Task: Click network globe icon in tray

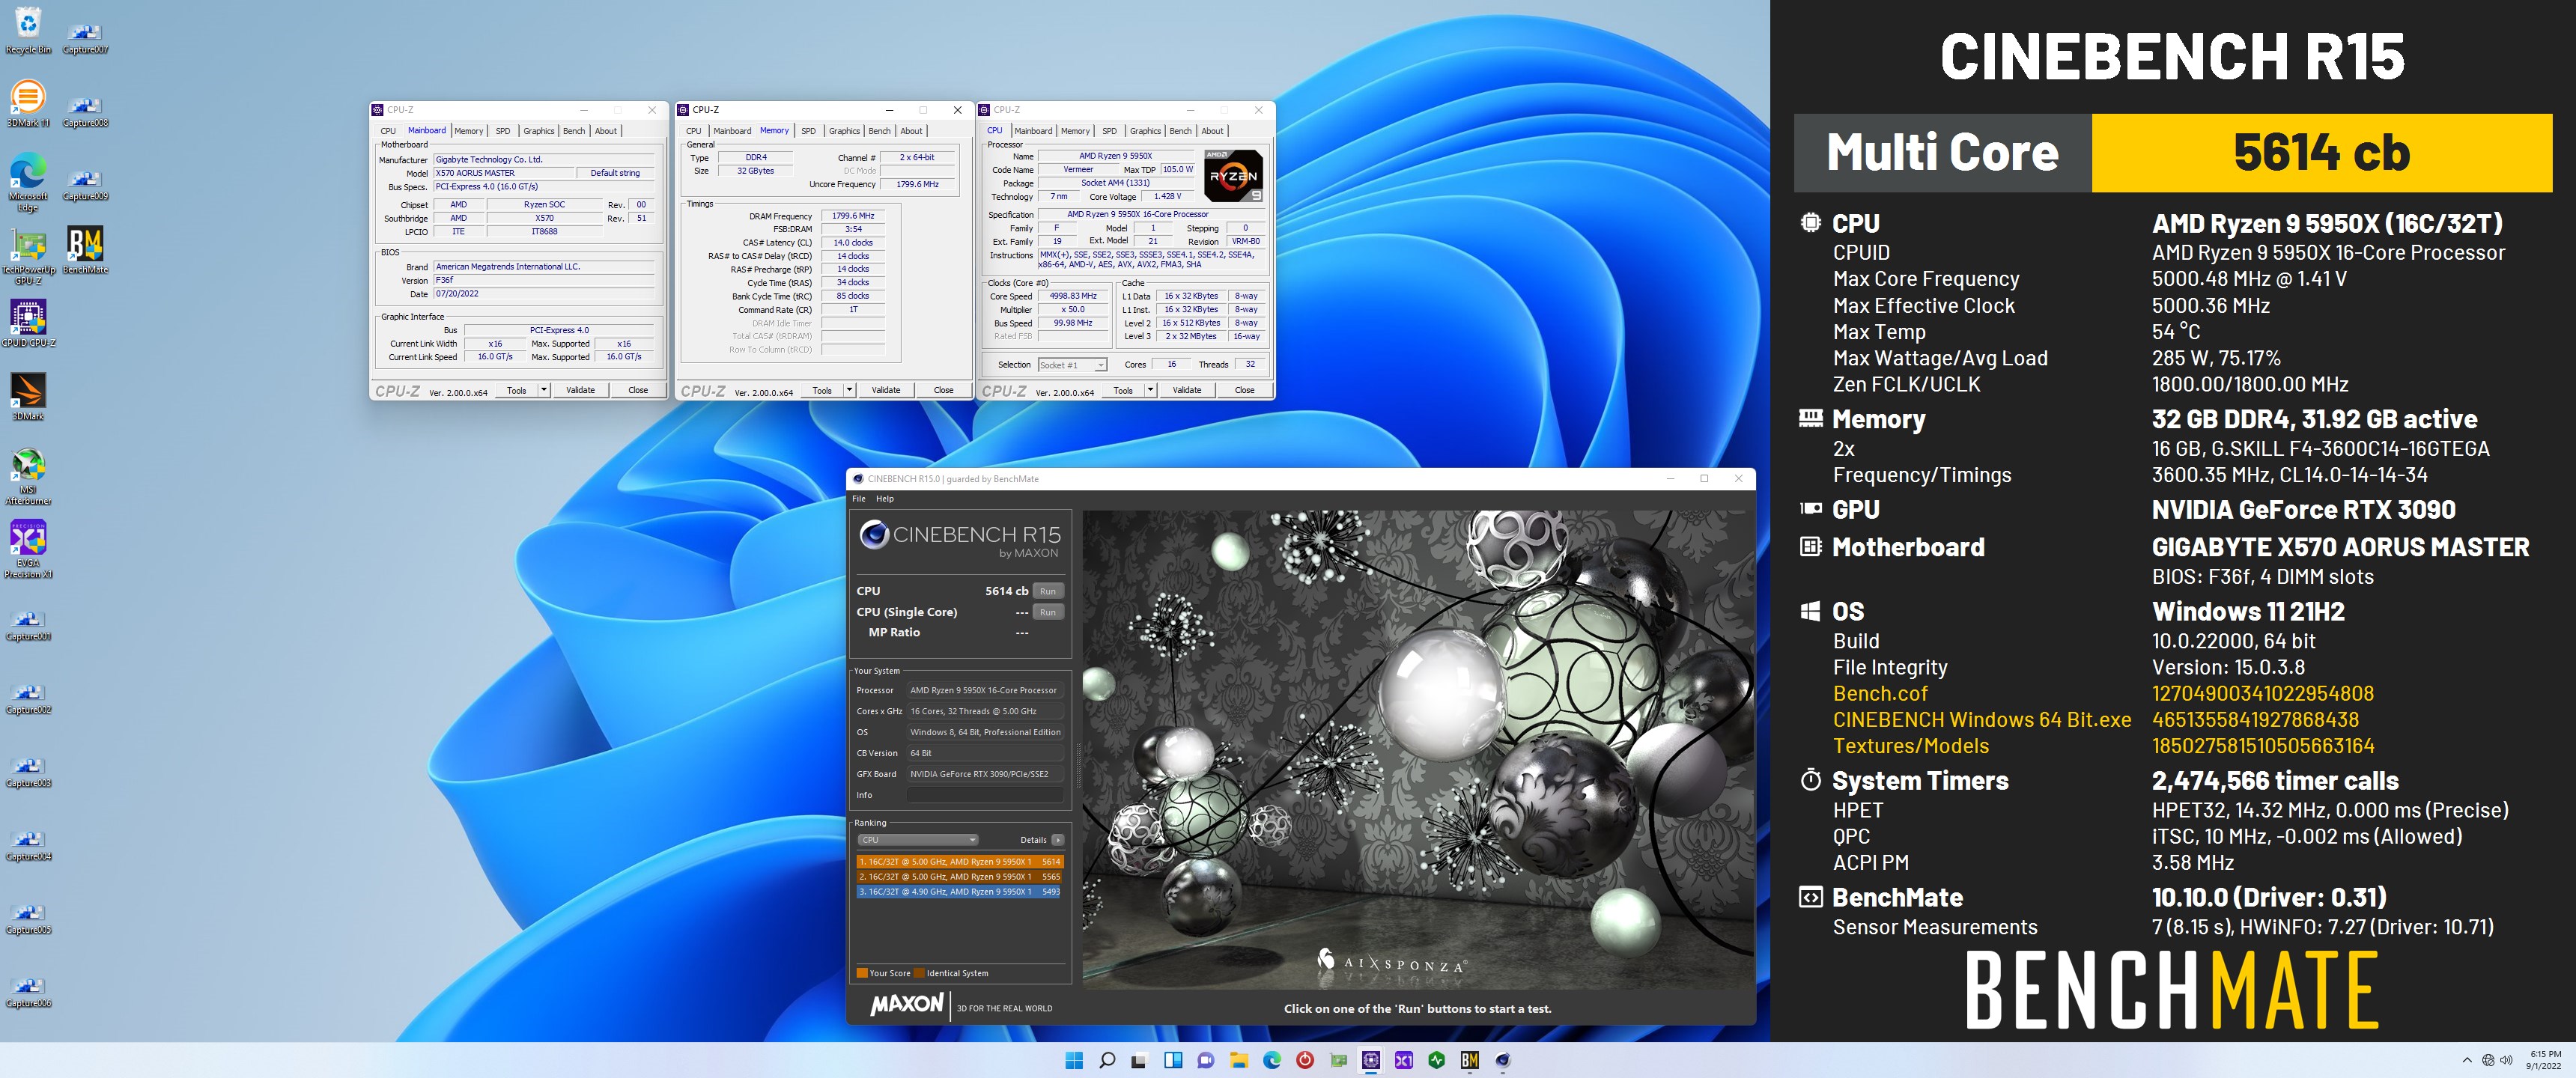Action: point(2487,1060)
